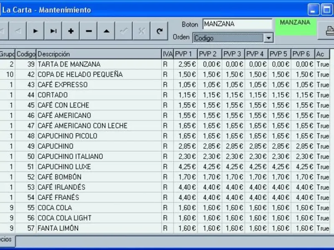Viewport: 334px width, 250px height.
Task: Click PVP 3 price in CAFÉ IRLANDÉS row
Action: (x=234, y=187)
